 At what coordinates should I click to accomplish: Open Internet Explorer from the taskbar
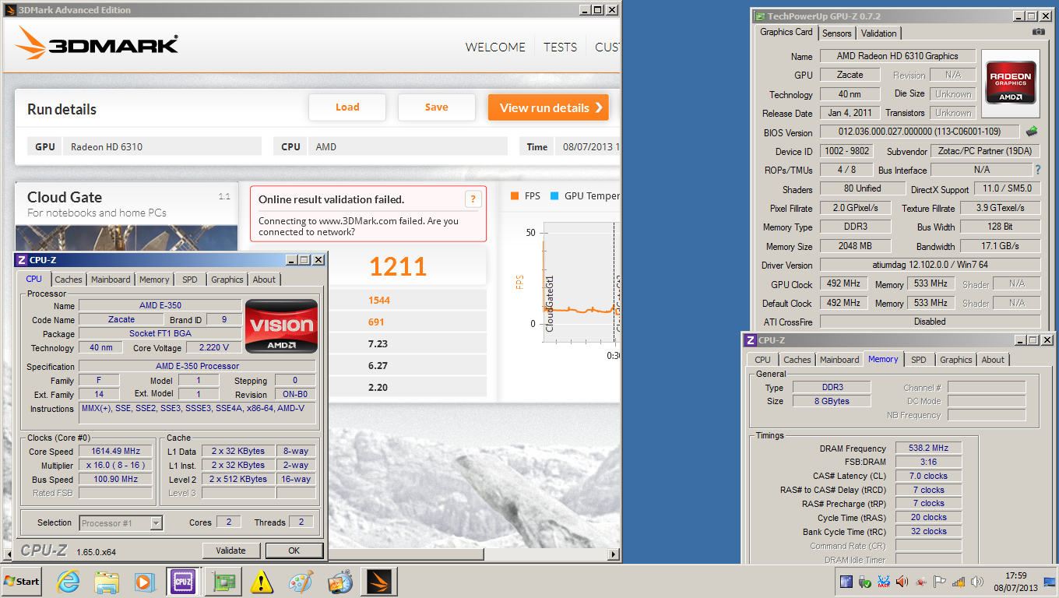(x=69, y=582)
